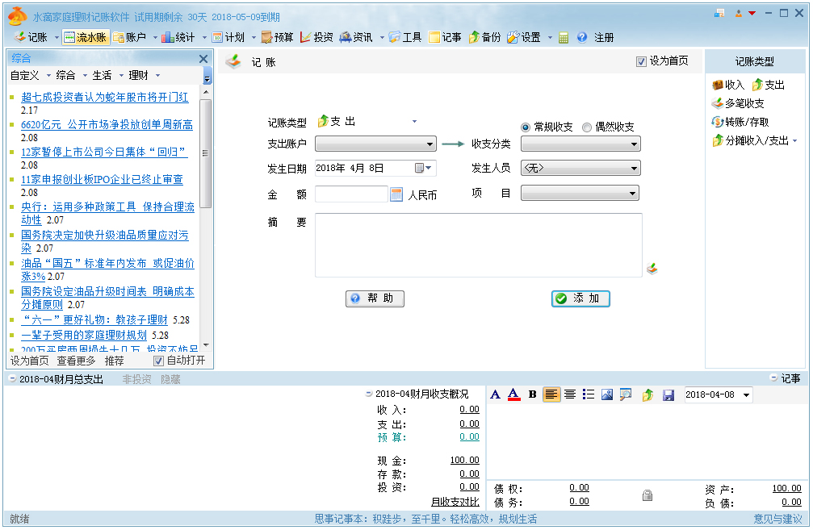Image resolution: width=813 pixels, height=530 pixels.
Task: Click inside the 摘要 summary text box
Action: [x=479, y=244]
